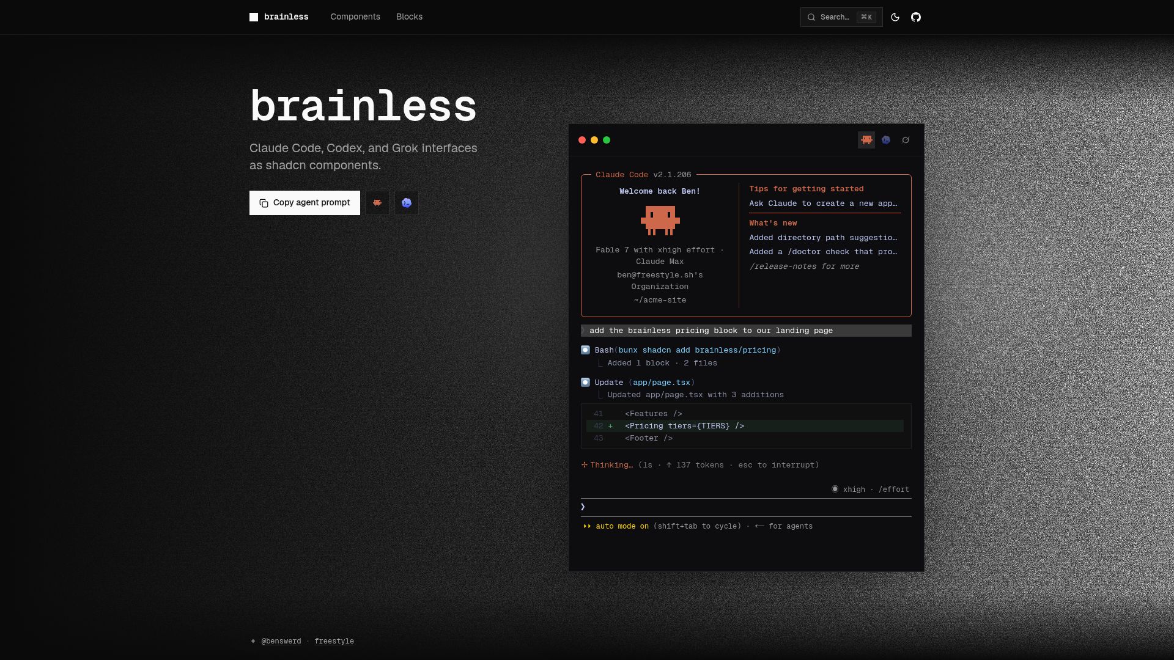The image size is (1174, 660).
Task: Click the bunx shadcn add brainless/pricing command
Action: 697,350
